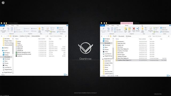The height and width of the screenshot is (96, 171).
Task: Click Documents breadcrumb in My Games address bar
Action: click(121, 36)
